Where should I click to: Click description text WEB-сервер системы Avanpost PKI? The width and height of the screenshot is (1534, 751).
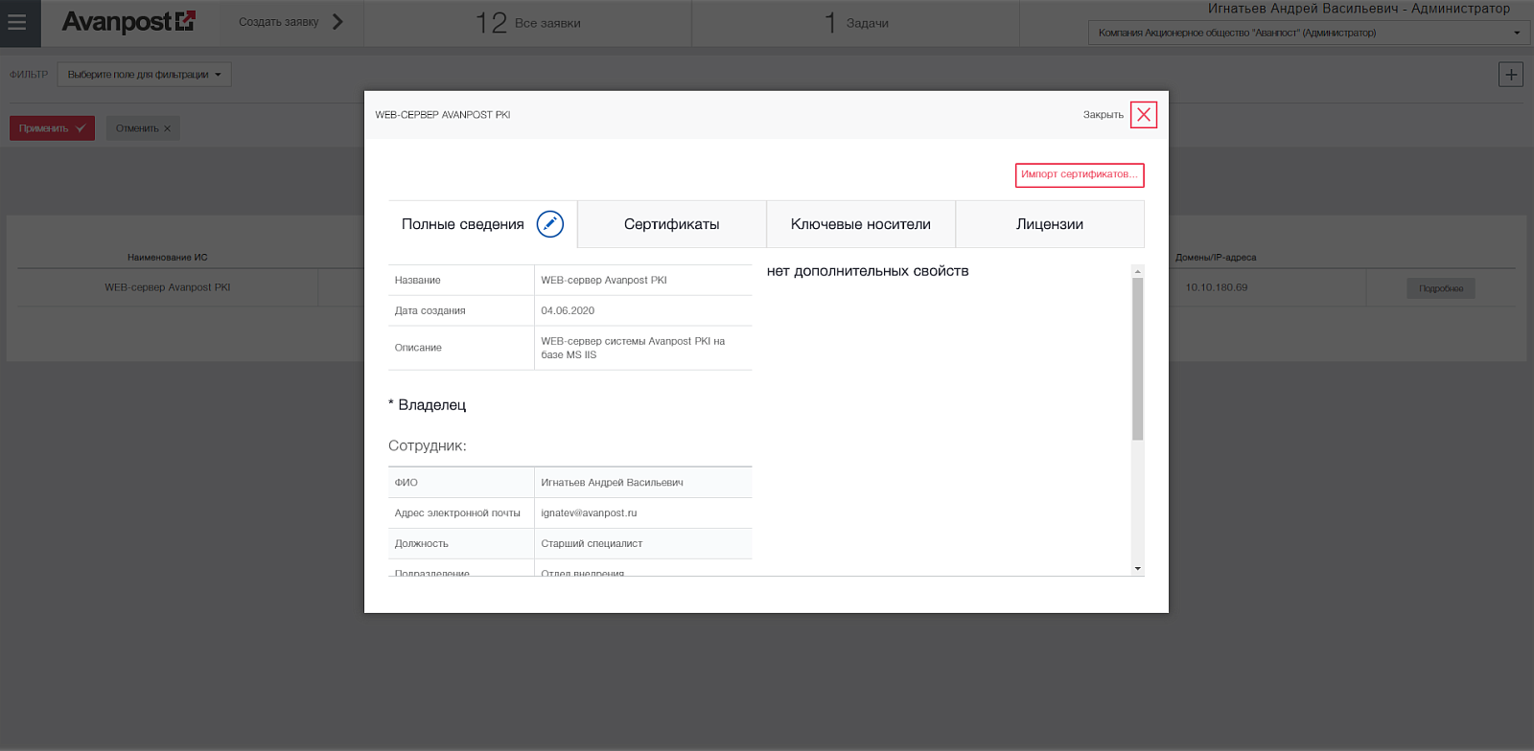coord(633,348)
